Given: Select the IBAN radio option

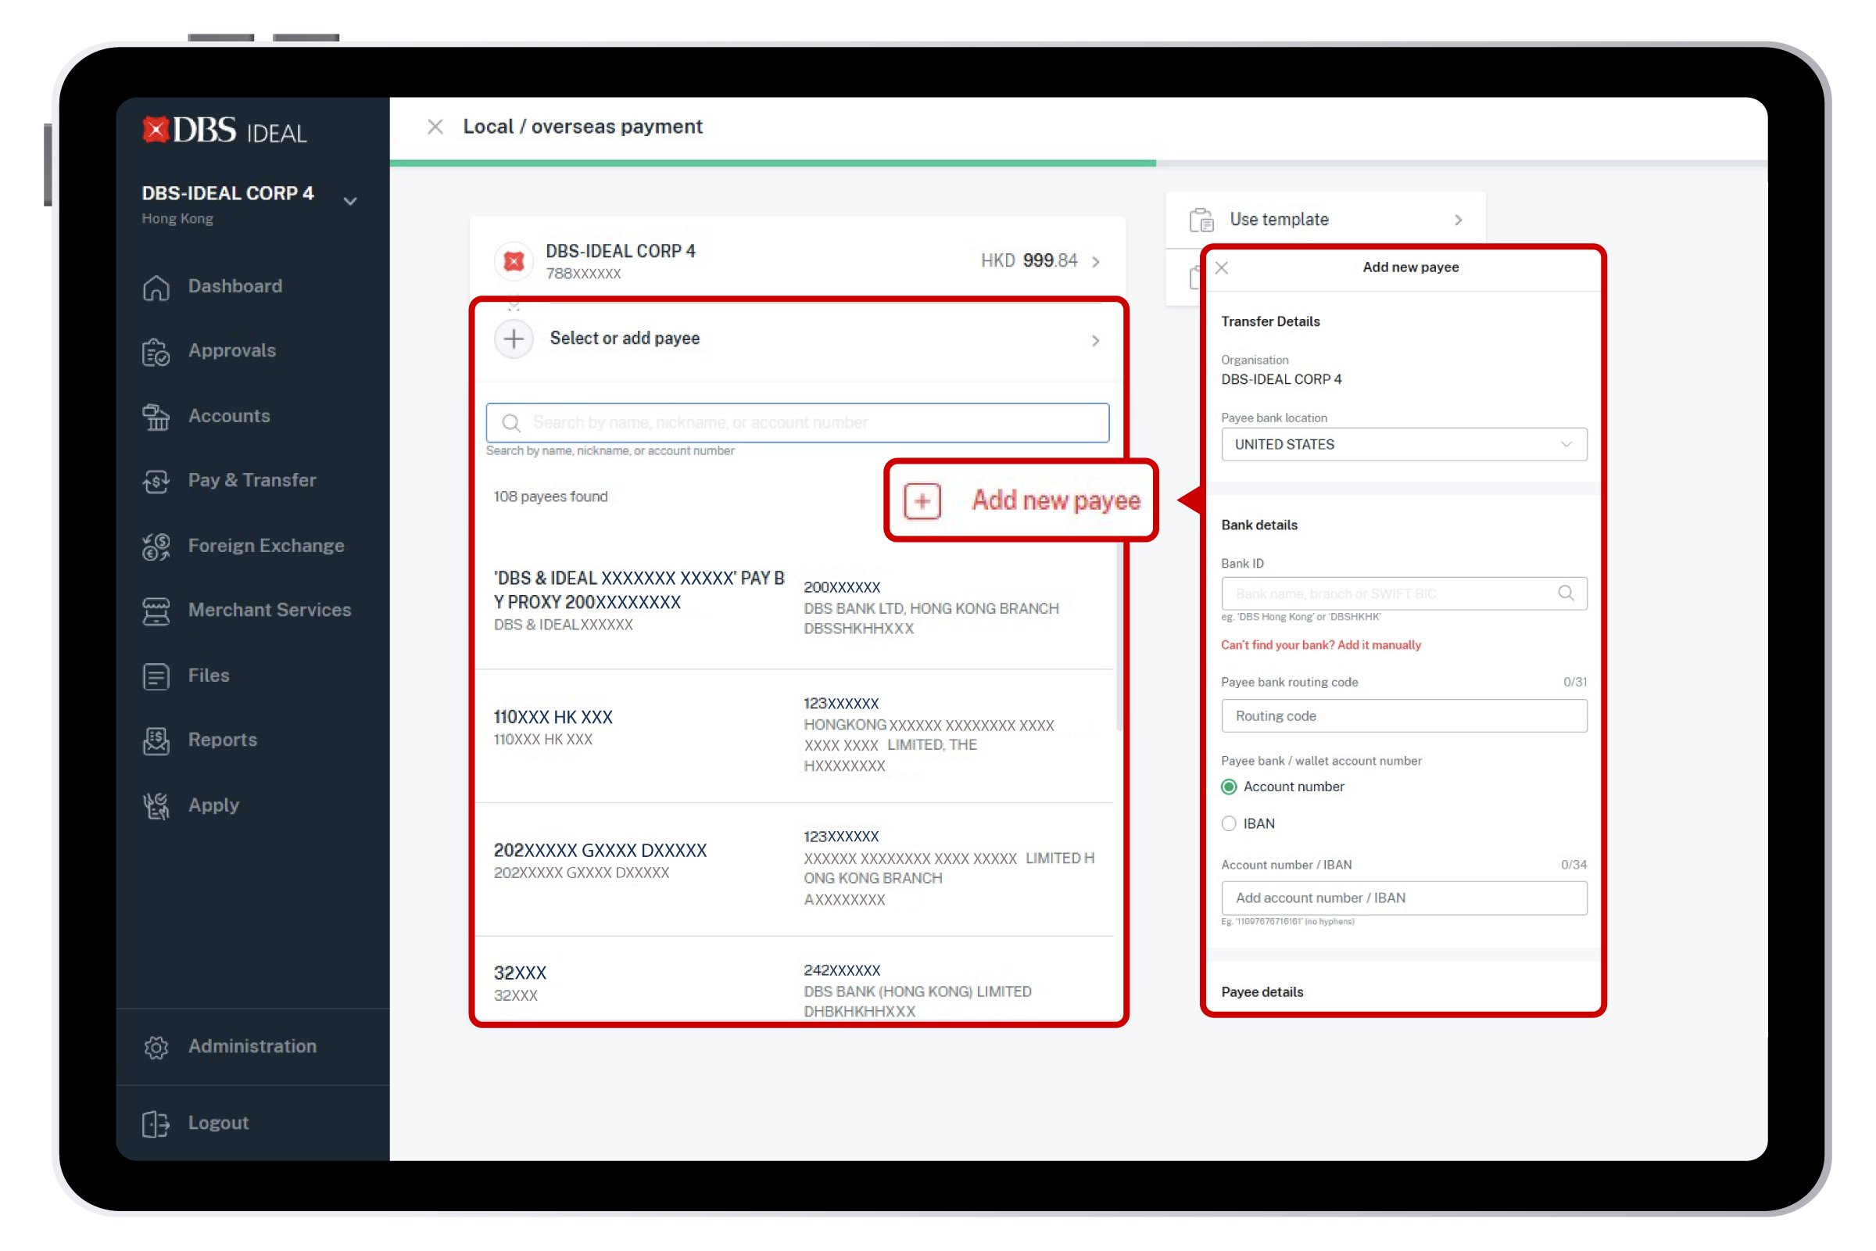Looking at the screenshot, I should [x=1229, y=823].
